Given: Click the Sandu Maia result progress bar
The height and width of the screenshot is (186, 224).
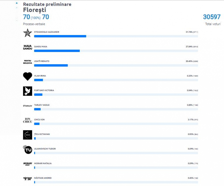Looking at the screenshot, I should [x=116, y=51].
